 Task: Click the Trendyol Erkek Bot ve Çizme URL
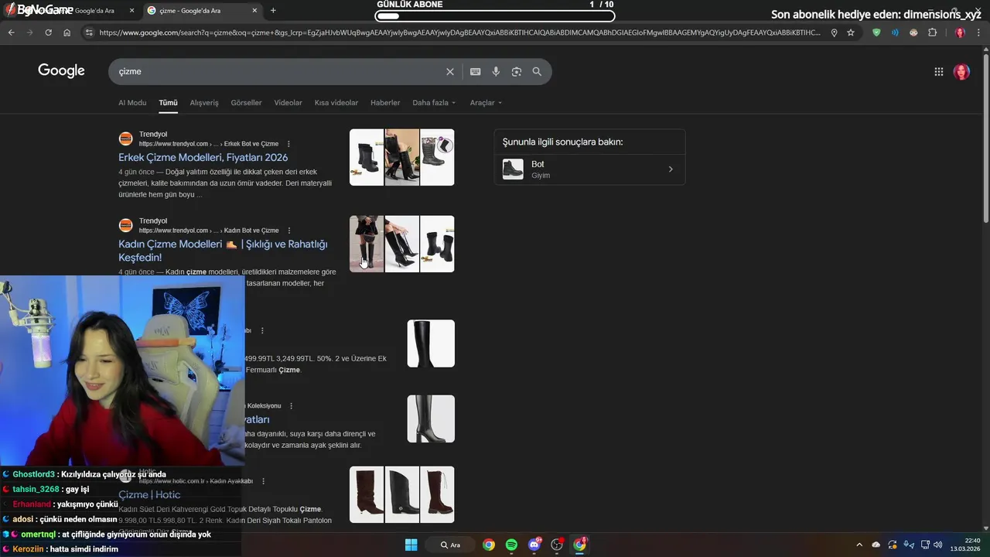click(x=208, y=144)
